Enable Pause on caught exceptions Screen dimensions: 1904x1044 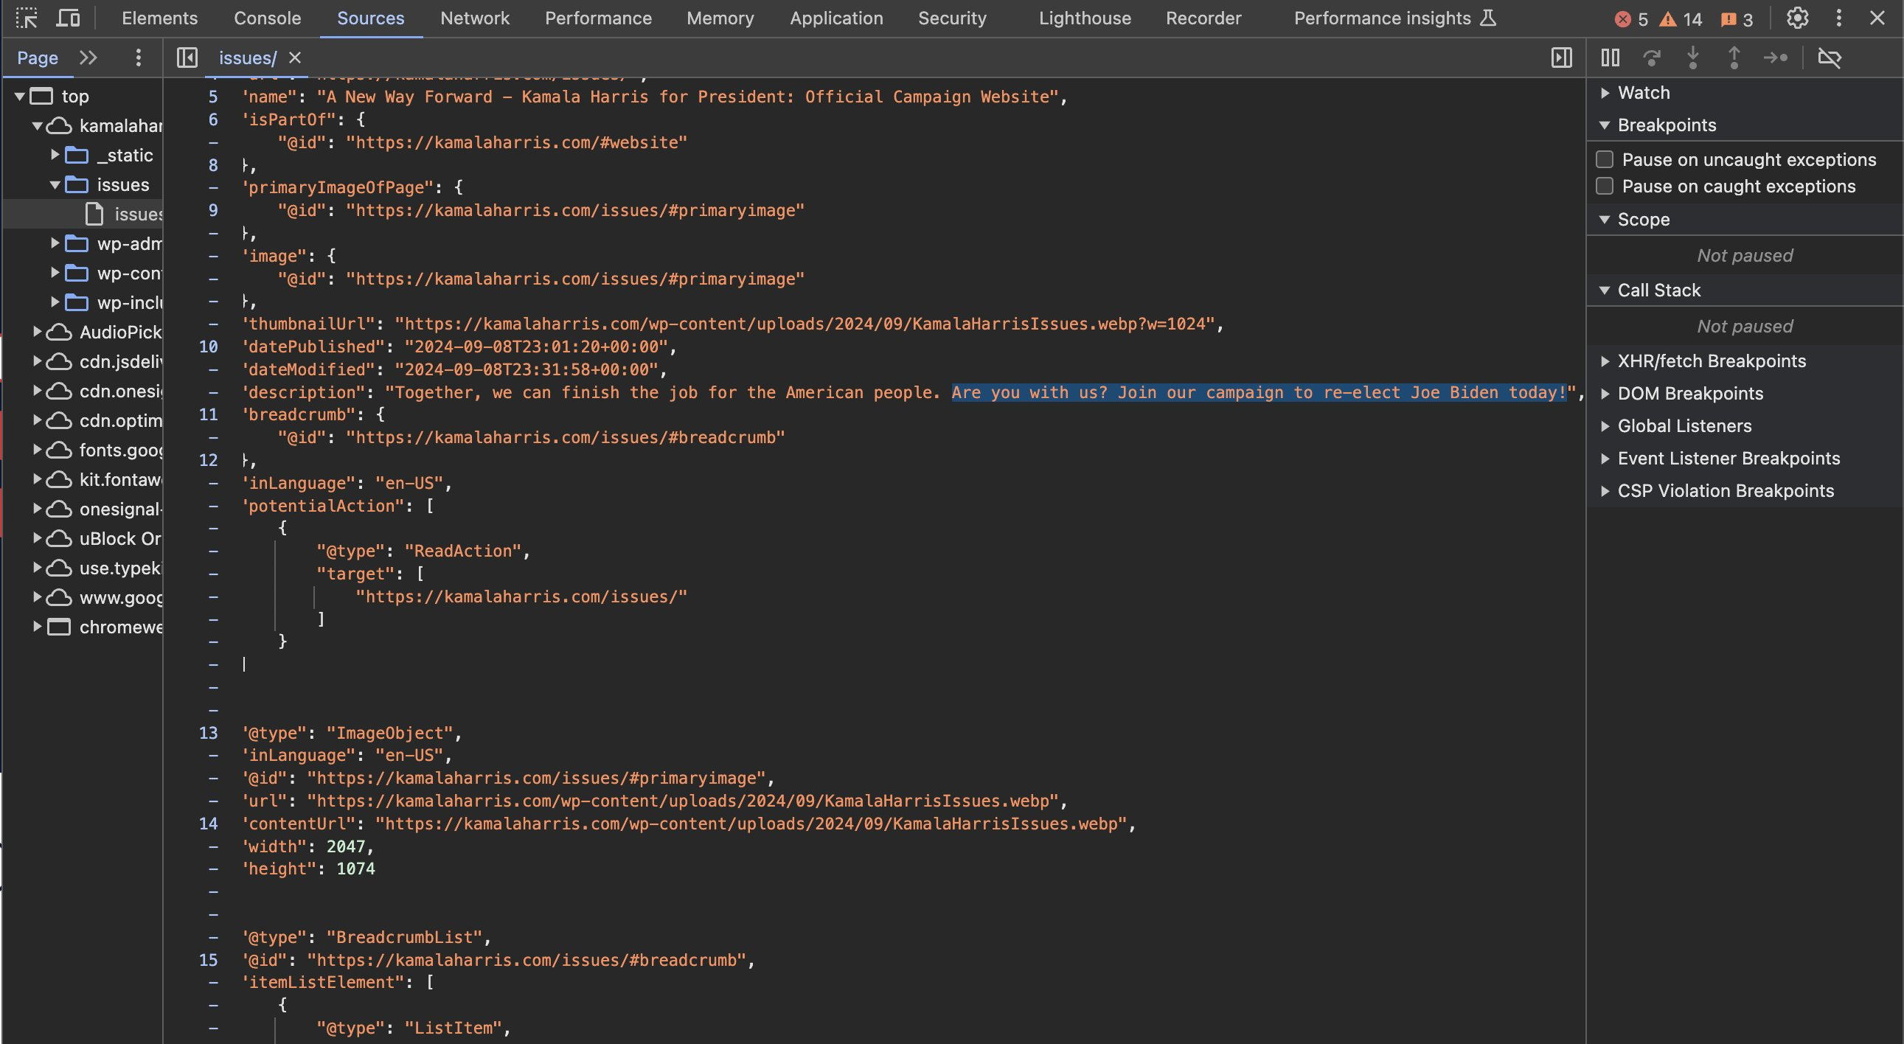tap(1605, 187)
